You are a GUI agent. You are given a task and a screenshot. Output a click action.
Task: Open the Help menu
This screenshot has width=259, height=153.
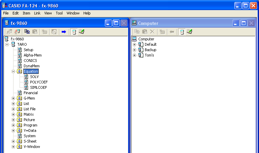(x=87, y=13)
